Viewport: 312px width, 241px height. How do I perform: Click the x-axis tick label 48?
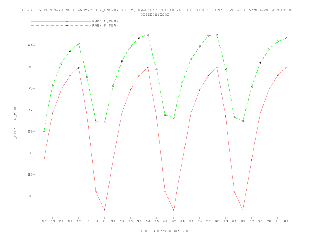(x=182, y=221)
